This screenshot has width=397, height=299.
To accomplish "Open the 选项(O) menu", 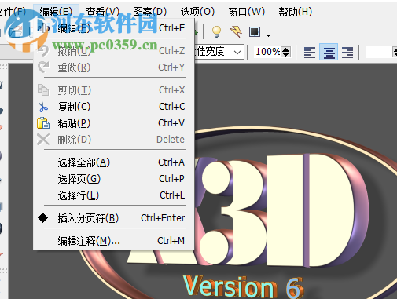I will coord(197,12).
